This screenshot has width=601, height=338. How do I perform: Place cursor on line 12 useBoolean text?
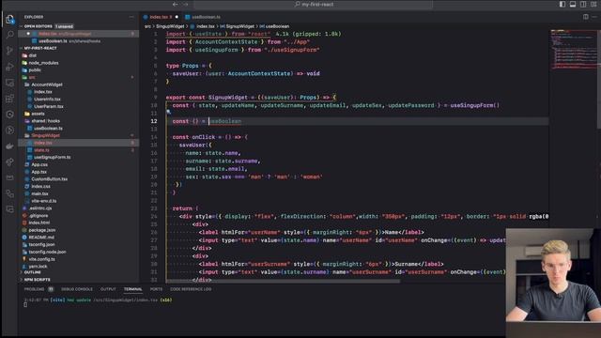click(225, 121)
